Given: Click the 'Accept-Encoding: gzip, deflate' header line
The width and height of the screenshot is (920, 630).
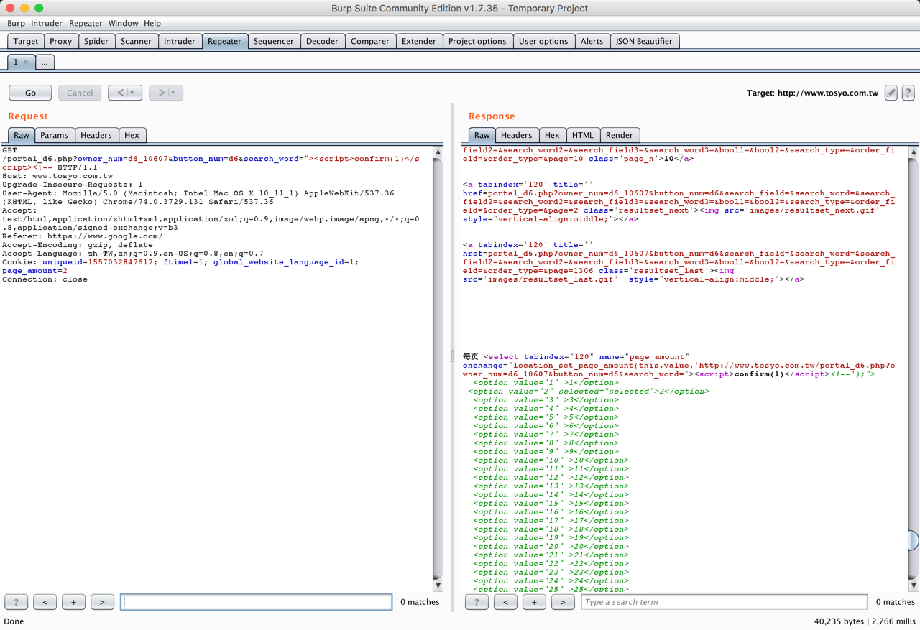Looking at the screenshot, I should coord(78,245).
